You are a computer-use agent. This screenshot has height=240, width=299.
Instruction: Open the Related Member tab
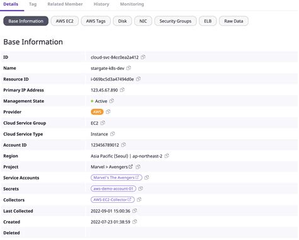(65, 4)
